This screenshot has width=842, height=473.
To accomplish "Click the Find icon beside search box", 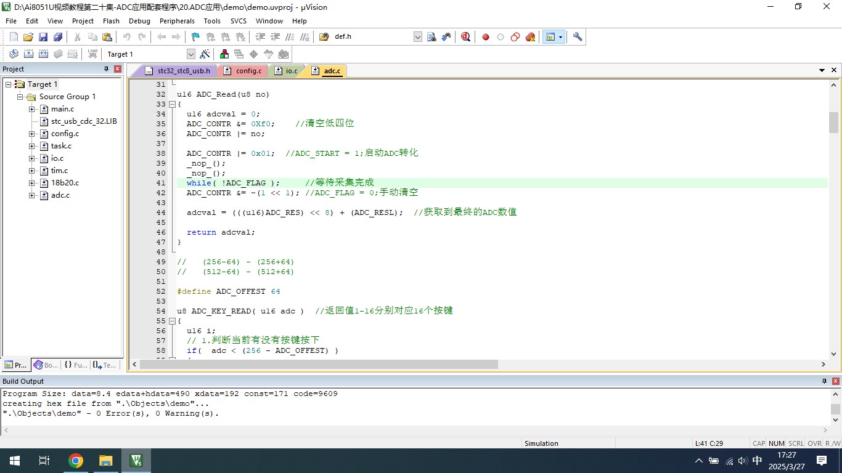I will pos(431,37).
